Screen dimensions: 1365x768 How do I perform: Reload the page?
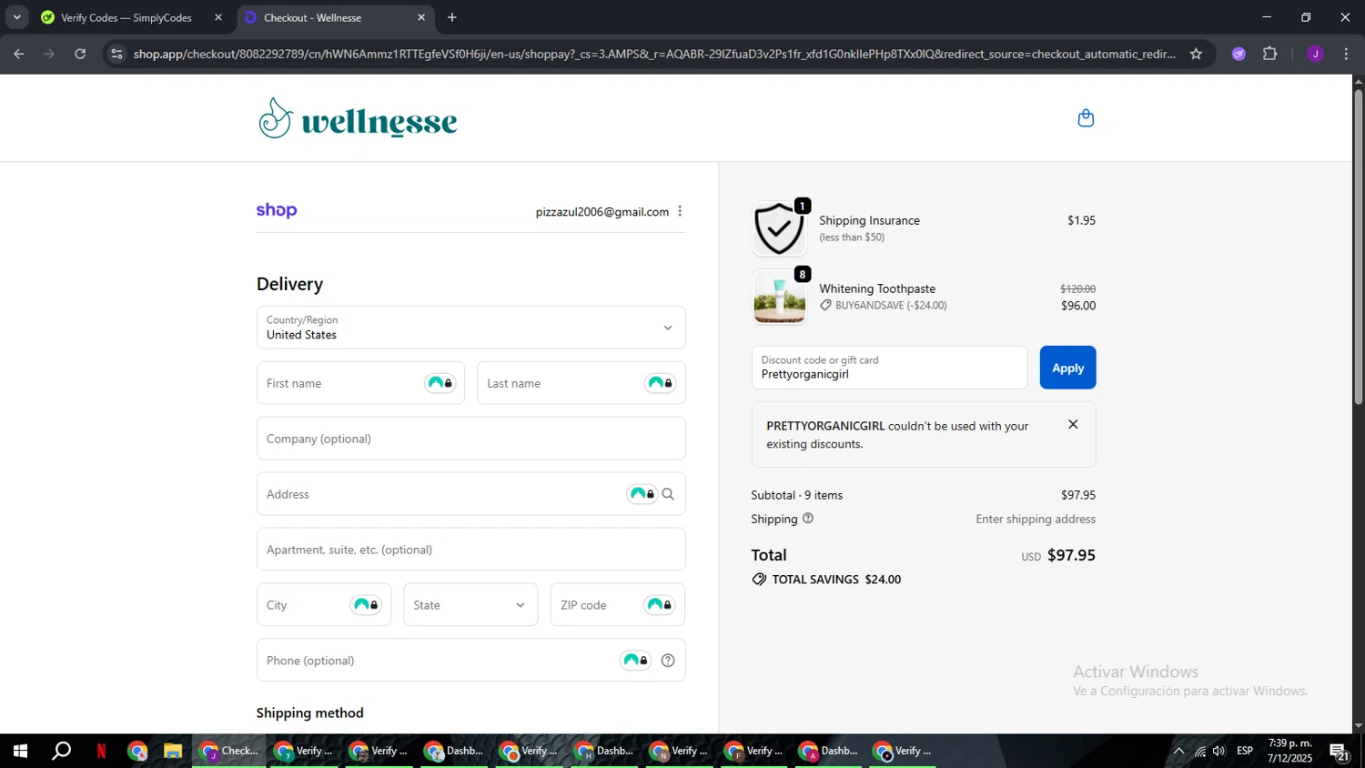pos(80,54)
